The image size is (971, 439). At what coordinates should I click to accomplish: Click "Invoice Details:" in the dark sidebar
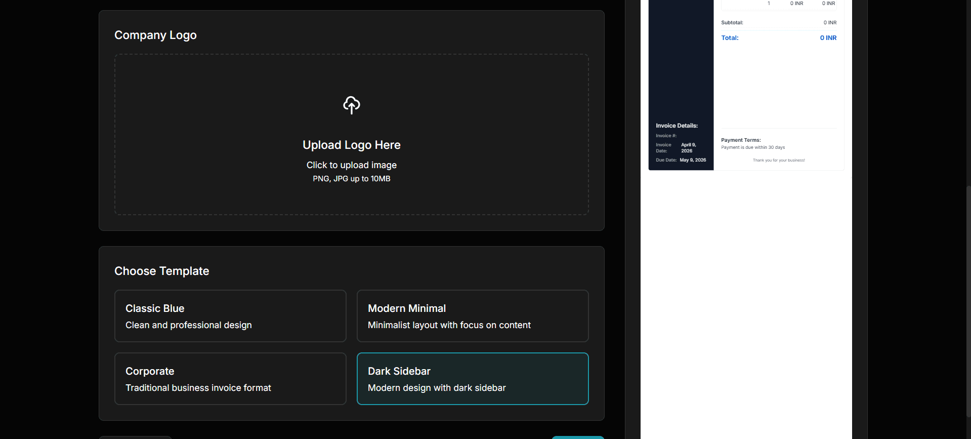[x=677, y=126]
